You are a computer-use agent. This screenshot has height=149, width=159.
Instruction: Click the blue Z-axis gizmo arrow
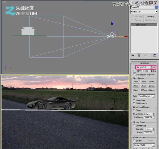112,23
